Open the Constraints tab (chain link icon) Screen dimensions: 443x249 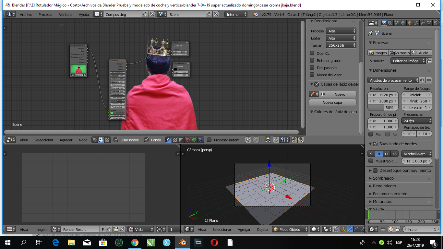tap(416, 23)
